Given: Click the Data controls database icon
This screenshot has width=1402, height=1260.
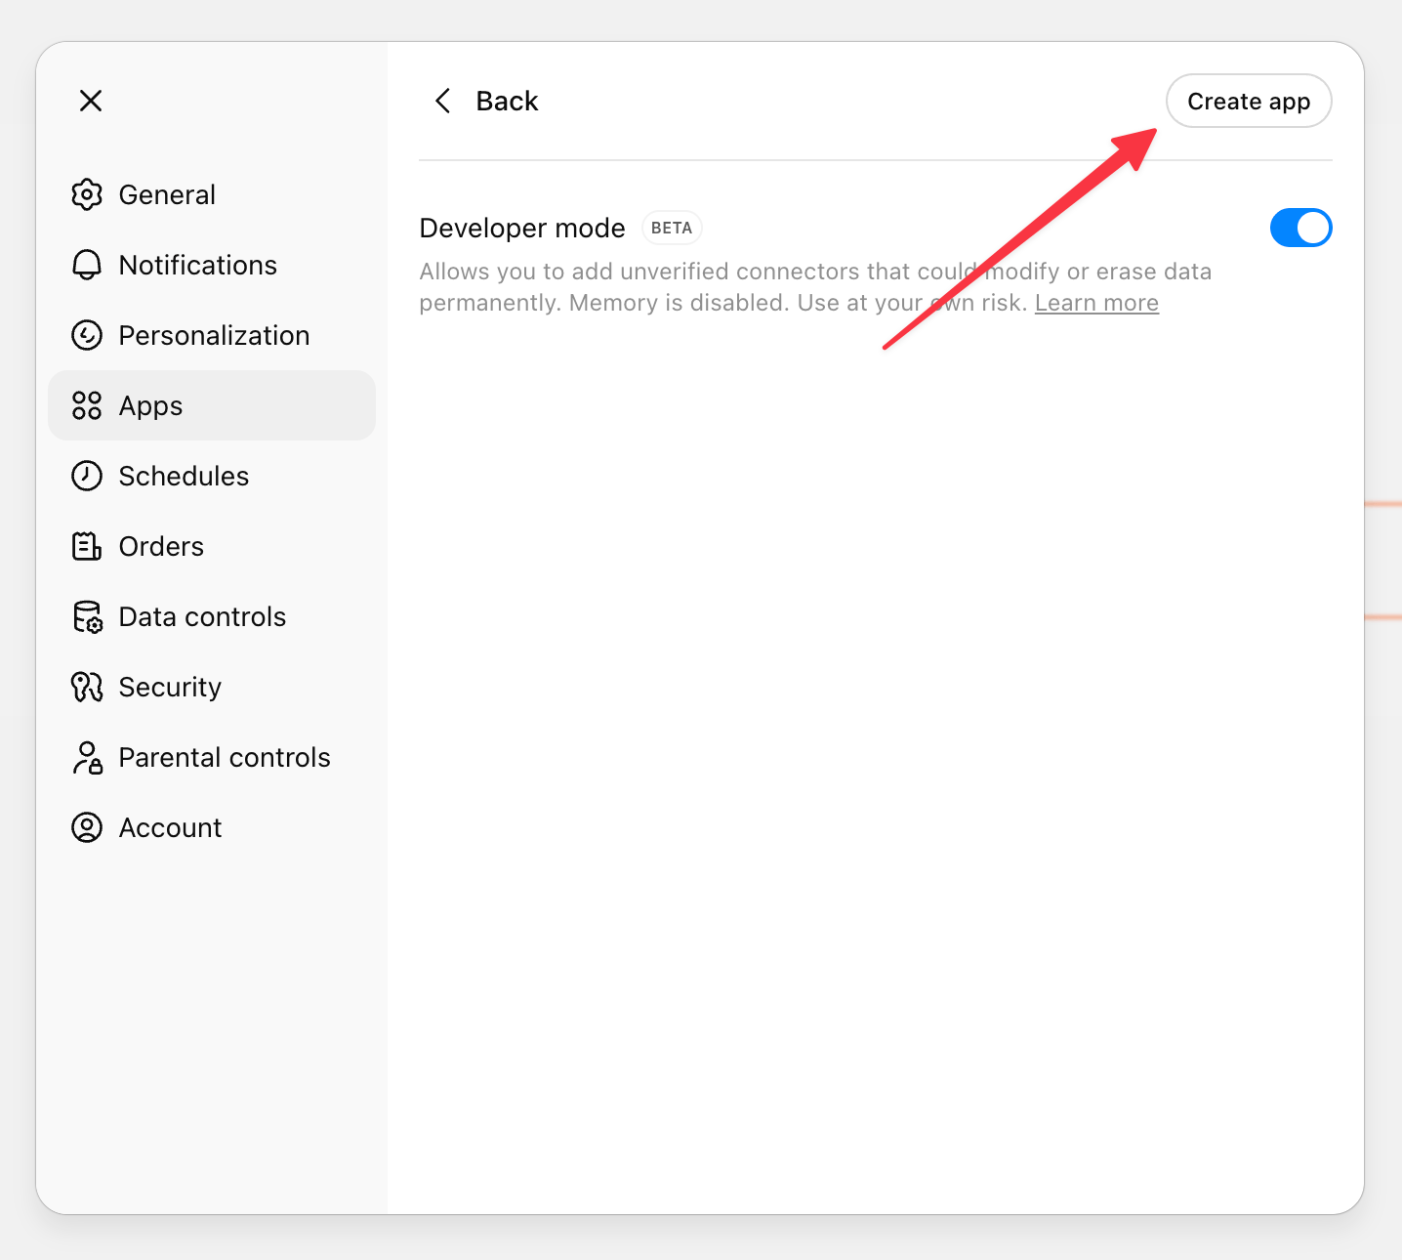Looking at the screenshot, I should click(87, 616).
